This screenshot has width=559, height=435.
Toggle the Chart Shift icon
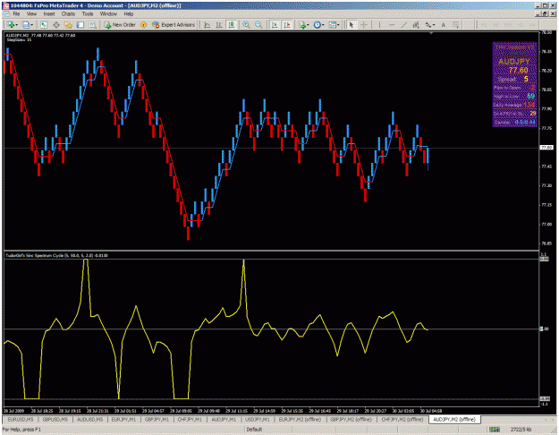click(287, 25)
